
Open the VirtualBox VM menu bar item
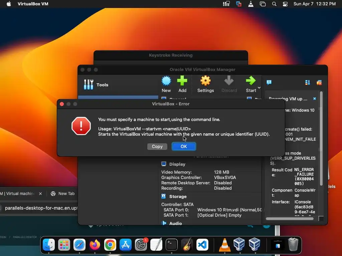[x=33, y=4]
